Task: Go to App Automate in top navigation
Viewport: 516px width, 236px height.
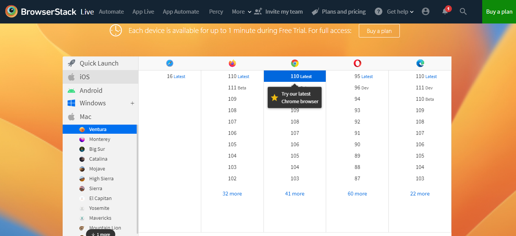Action: (x=181, y=12)
